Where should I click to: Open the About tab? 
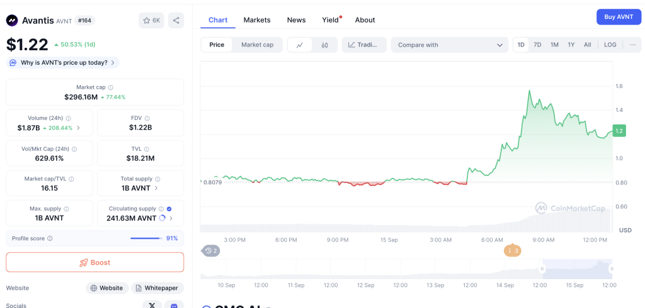[365, 19]
